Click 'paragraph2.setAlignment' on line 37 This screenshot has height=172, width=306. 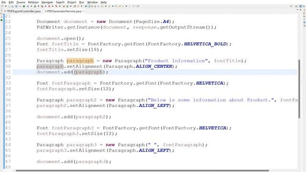coord(71,106)
